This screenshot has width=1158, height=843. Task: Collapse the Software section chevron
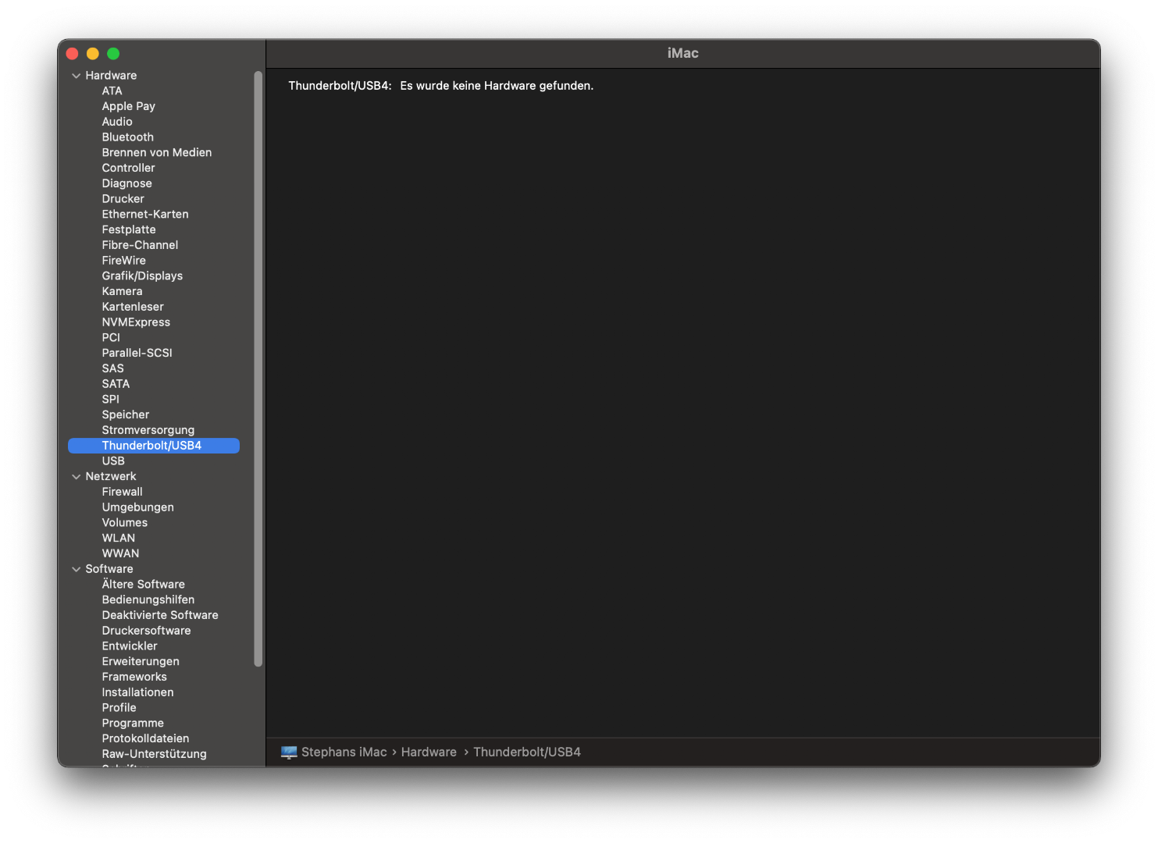(76, 570)
